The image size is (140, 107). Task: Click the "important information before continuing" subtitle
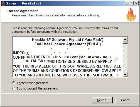73,15
